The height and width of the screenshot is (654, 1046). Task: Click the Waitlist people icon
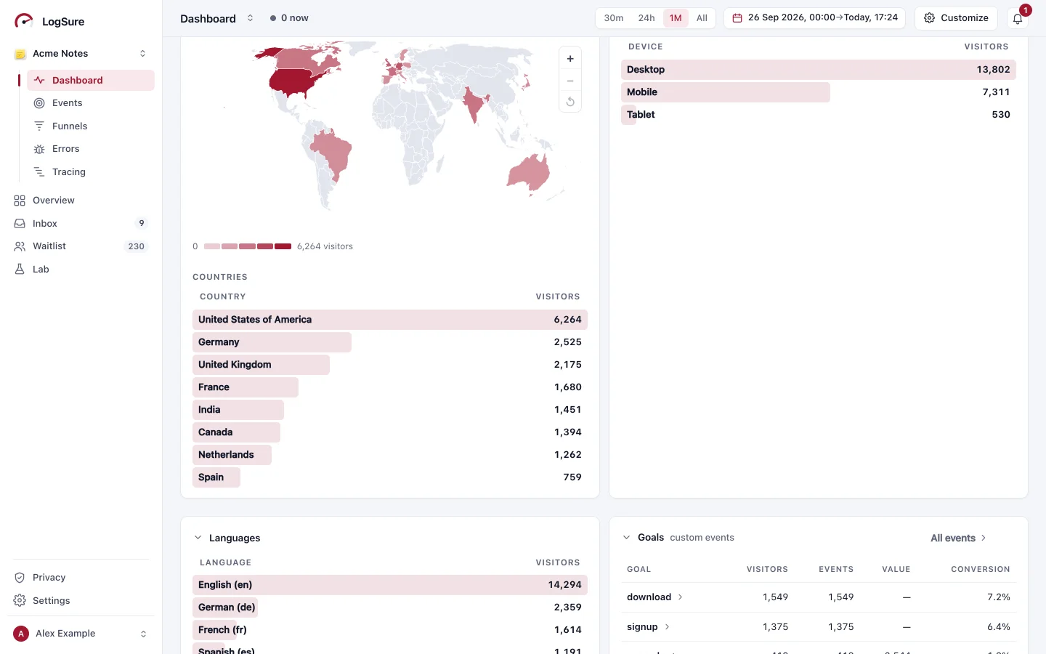pyautogui.click(x=20, y=246)
